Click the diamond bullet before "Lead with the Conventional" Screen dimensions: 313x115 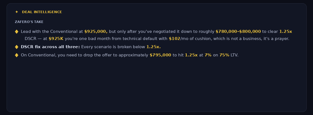[x=16, y=32]
